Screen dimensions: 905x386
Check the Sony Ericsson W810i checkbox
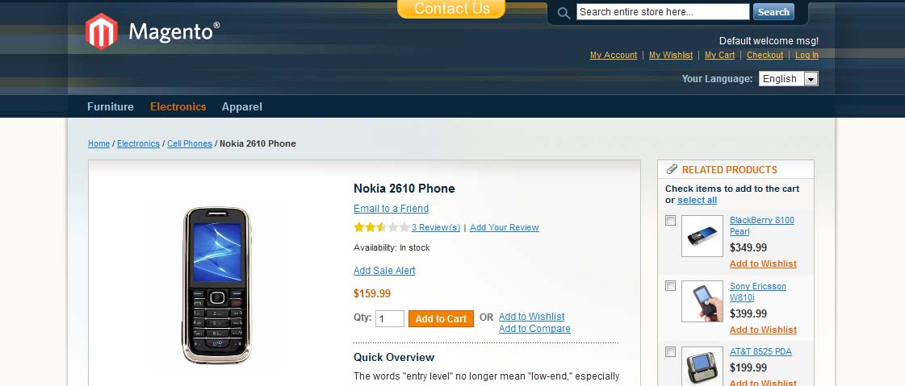670,286
